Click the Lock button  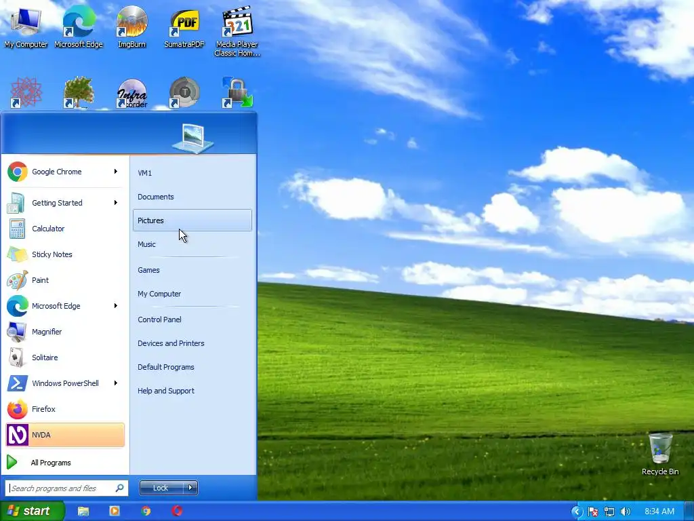pos(161,488)
